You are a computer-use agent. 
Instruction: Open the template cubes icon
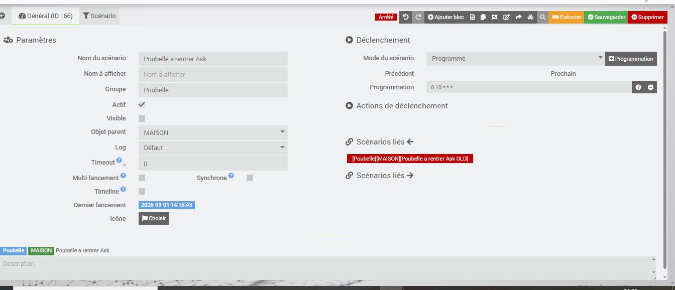click(x=530, y=17)
